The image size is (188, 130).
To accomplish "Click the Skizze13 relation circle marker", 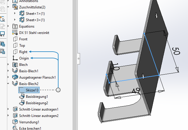I will pos(58,90).
